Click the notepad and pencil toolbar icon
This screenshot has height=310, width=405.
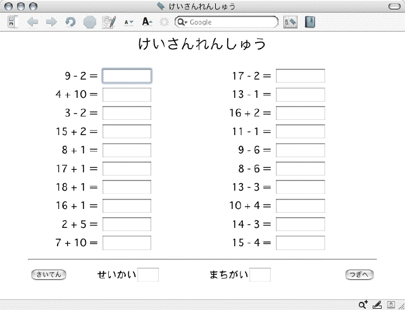109,22
